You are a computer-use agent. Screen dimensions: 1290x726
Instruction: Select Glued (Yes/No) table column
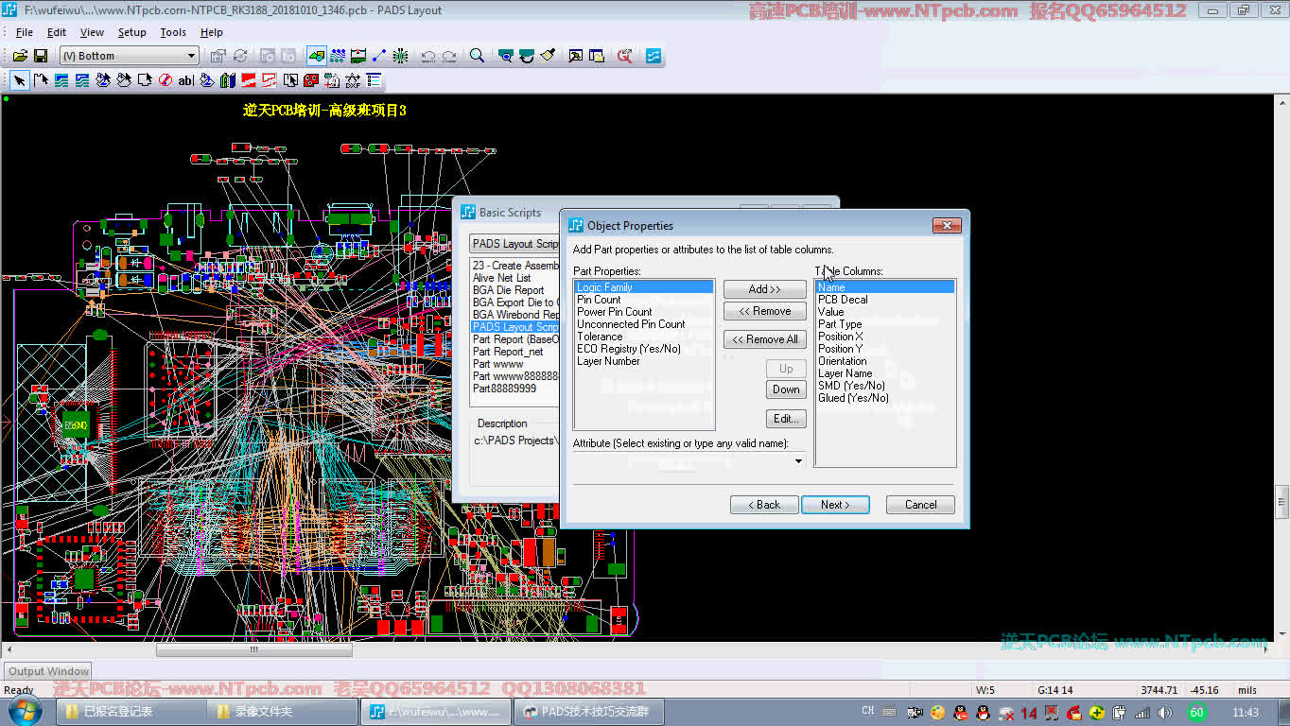(885, 398)
